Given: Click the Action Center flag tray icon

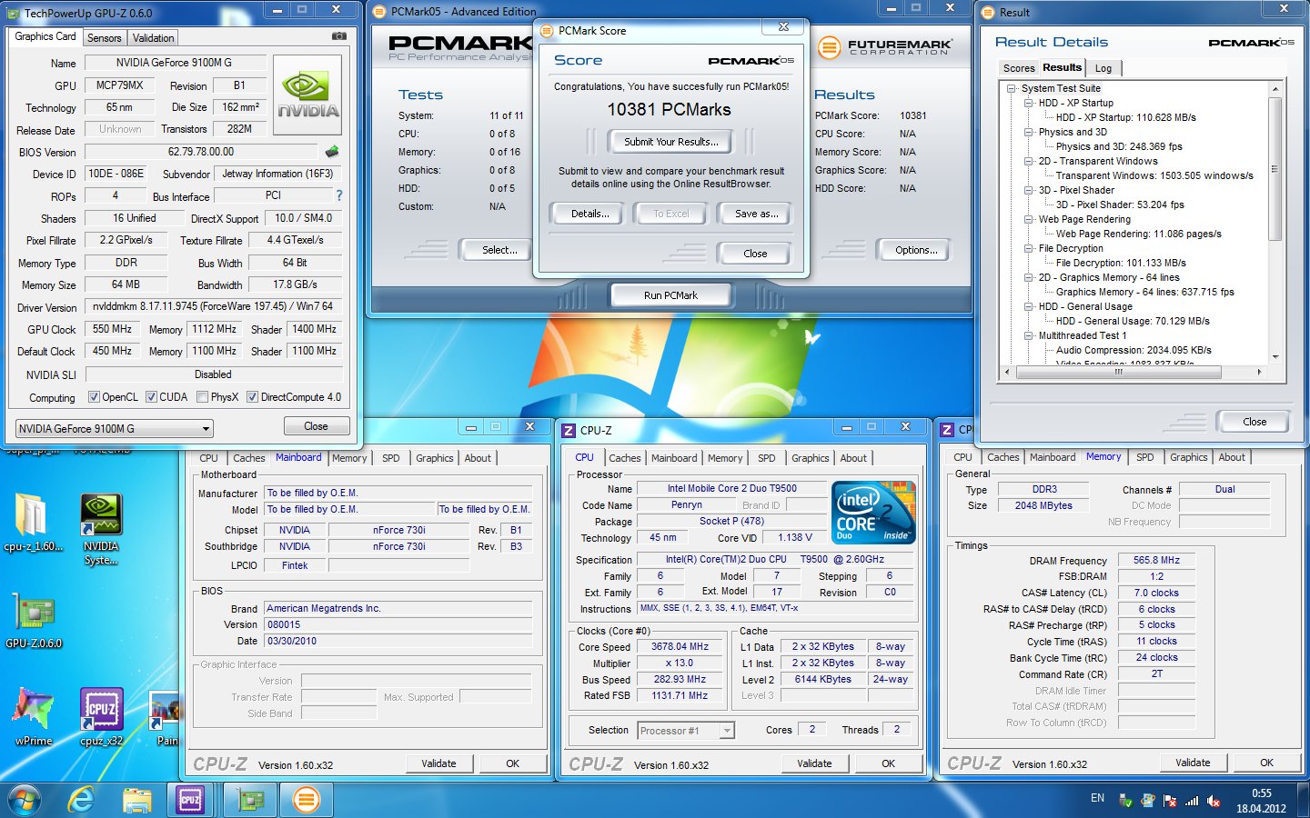Looking at the screenshot, I should pyautogui.click(x=1169, y=801).
